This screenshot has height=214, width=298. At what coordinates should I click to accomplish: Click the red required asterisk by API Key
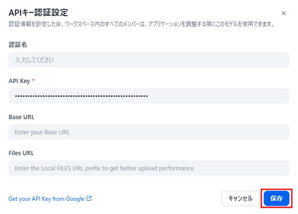click(33, 80)
